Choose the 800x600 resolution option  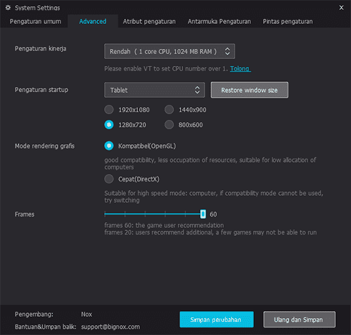click(x=169, y=125)
